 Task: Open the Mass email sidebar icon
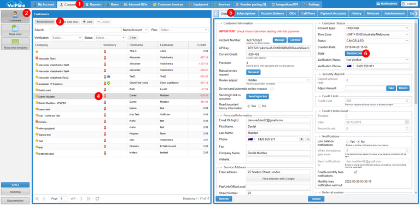[x=15, y=30]
